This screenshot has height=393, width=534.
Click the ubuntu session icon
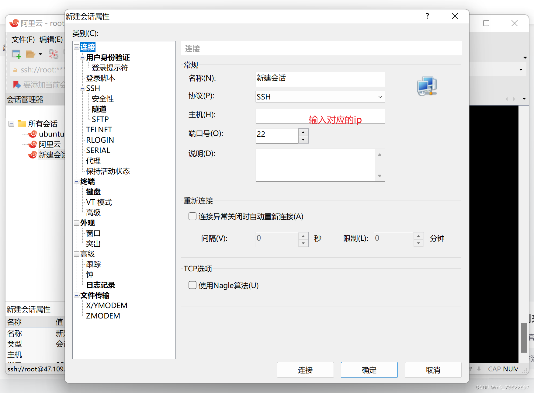pyautogui.click(x=33, y=134)
